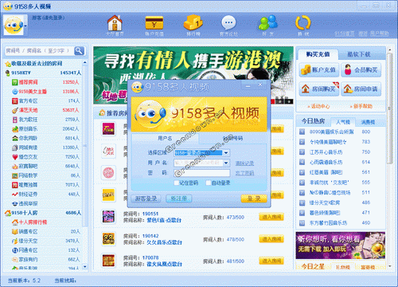The width and height of the screenshot is (398, 287).
Task: Click the 会员购买 member icon button
Action: click(x=361, y=70)
